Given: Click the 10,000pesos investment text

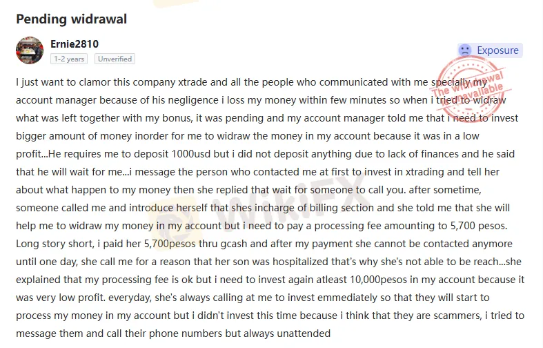Looking at the screenshot, I should click(x=379, y=280).
